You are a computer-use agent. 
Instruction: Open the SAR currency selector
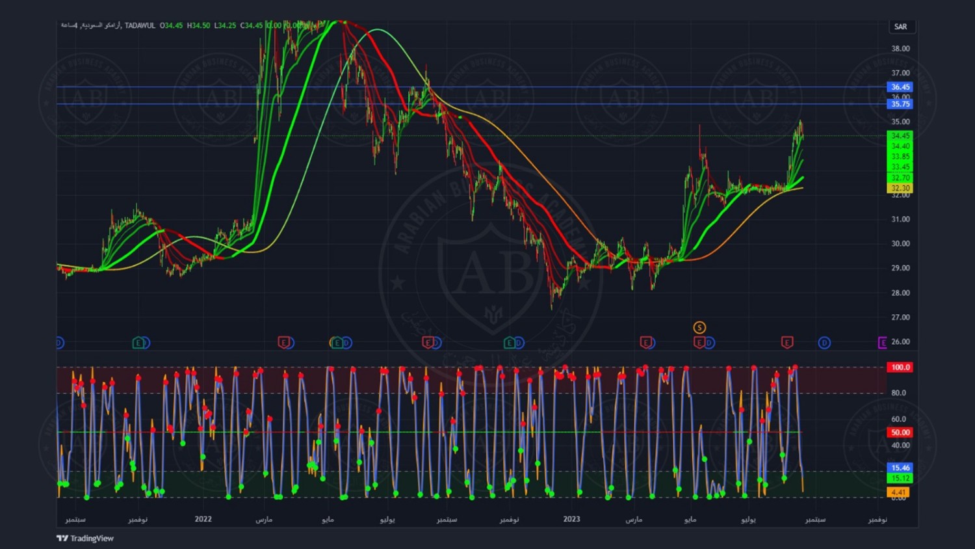(901, 27)
